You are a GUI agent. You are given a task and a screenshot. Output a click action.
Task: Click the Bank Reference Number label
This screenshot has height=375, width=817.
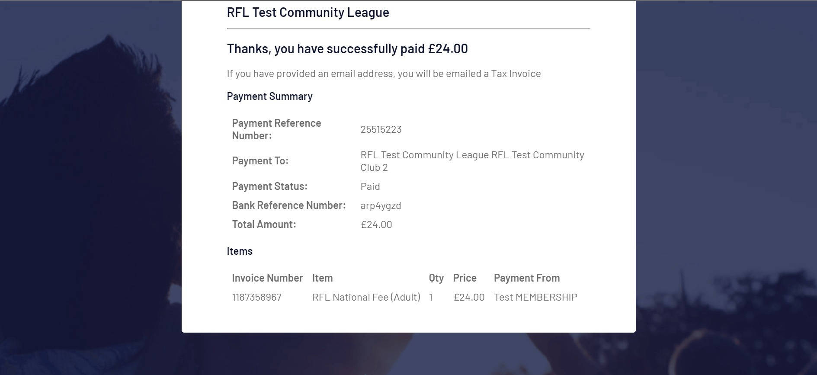(289, 205)
